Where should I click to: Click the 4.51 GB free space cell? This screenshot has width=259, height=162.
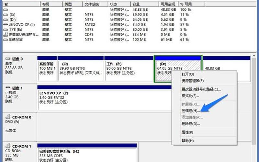(x=167, y=15)
